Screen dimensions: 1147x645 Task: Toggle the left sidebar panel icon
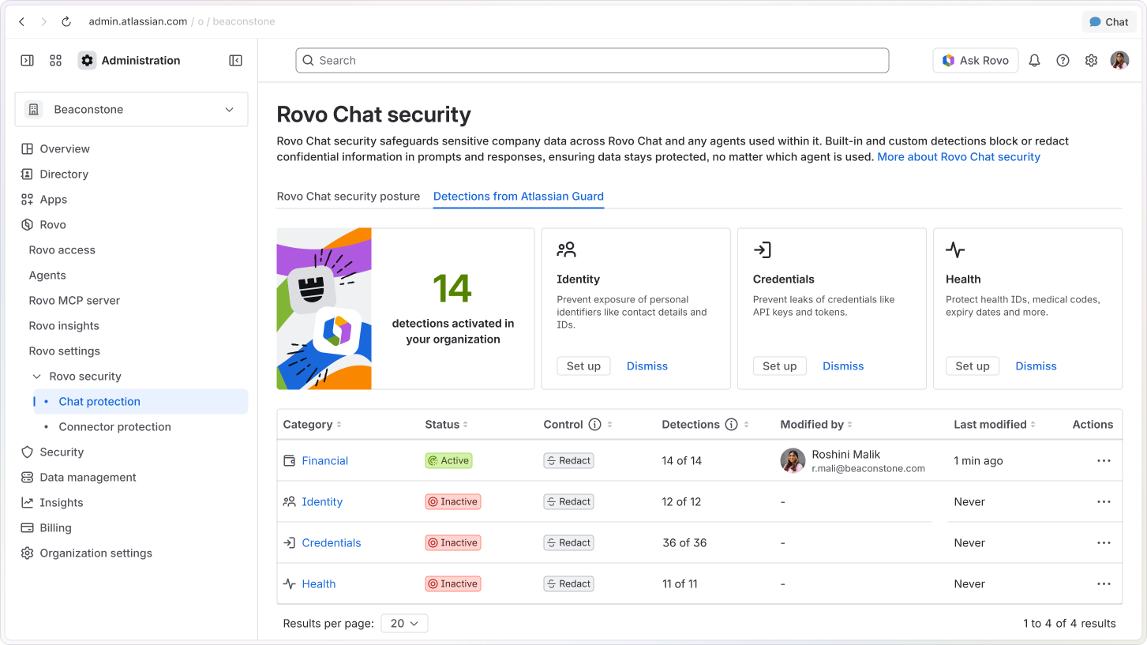pos(28,61)
